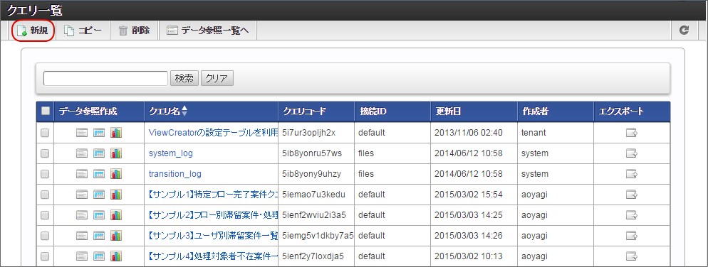This screenshot has width=708, height=267.
Task: Create list data reference for system_log
Action: [x=82, y=153]
